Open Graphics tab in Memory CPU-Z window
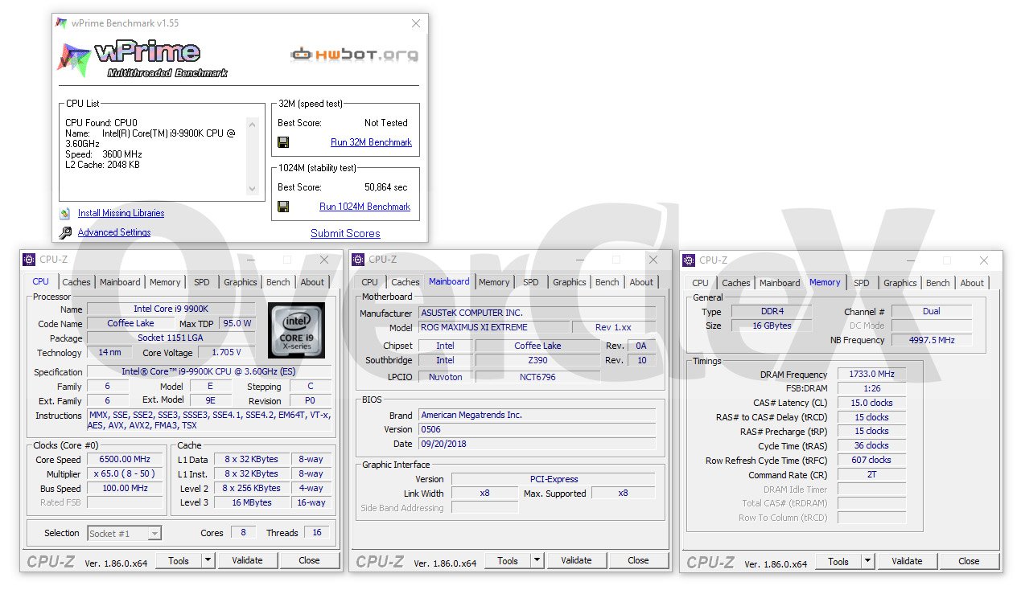This screenshot has width=1017, height=590. [900, 283]
